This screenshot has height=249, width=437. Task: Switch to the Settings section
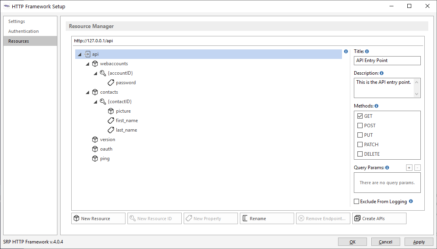(x=17, y=21)
